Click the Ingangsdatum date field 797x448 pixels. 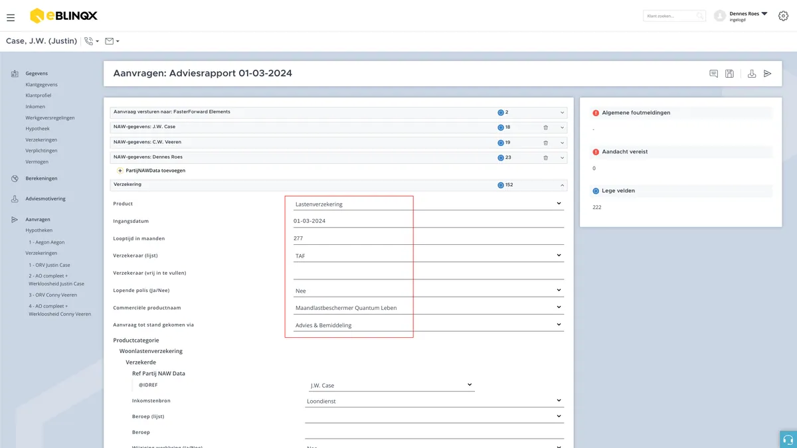point(428,221)
